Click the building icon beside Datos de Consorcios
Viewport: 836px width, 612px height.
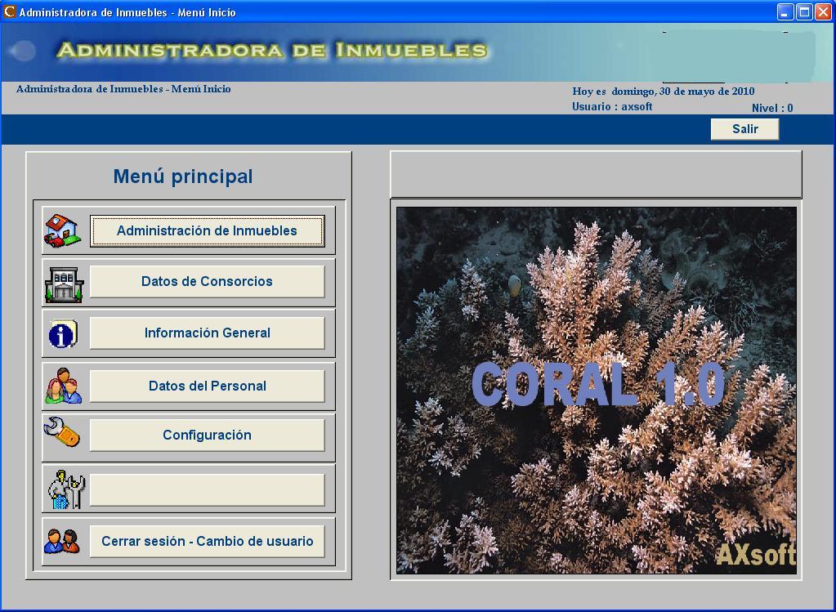(64, 284)
